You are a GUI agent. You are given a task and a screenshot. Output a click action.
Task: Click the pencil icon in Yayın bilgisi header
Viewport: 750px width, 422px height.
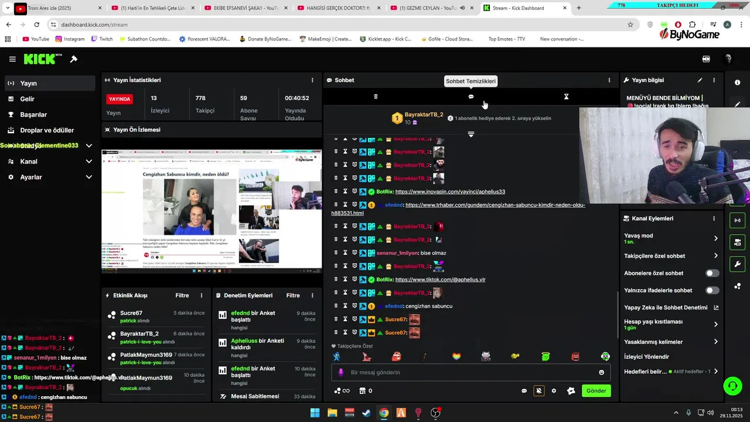pos(700,80)
